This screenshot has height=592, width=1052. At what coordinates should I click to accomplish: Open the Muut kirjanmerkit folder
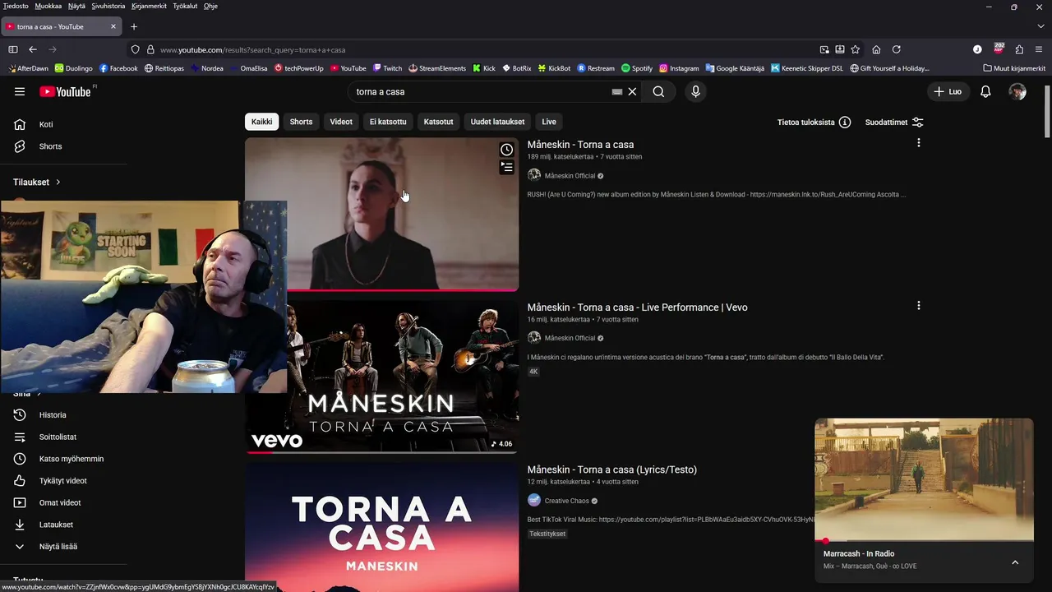coord(1014,68)
